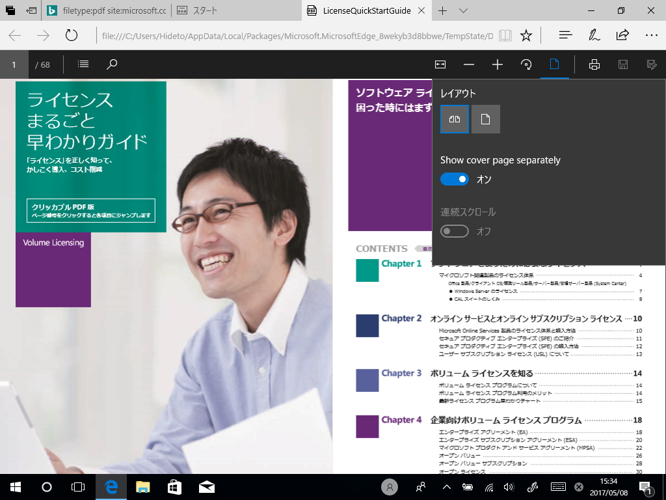Select the two-page layout option
Screen dimensions: 666x500
pyautogui.click(x=454, y=119)
